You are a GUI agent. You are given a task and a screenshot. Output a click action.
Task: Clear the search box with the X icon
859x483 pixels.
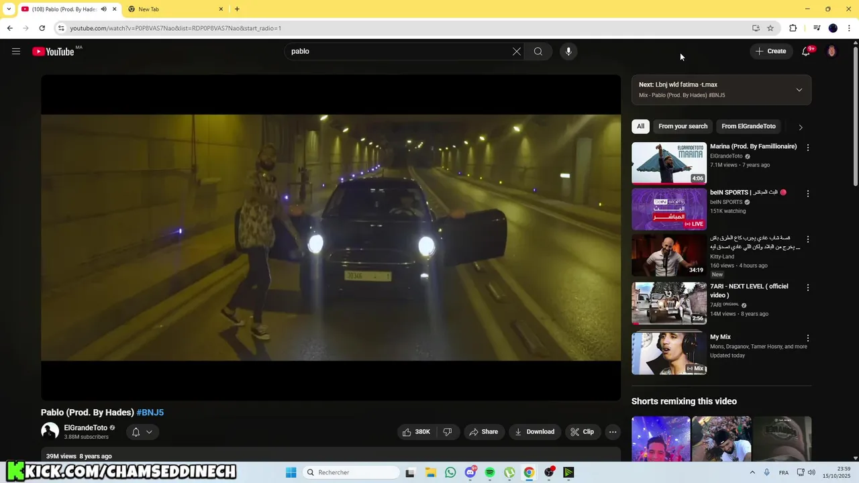click(x=517, y=52)
